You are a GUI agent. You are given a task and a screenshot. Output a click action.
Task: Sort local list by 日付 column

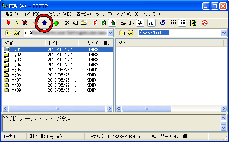pyautogui.click(x=62, y=43)
